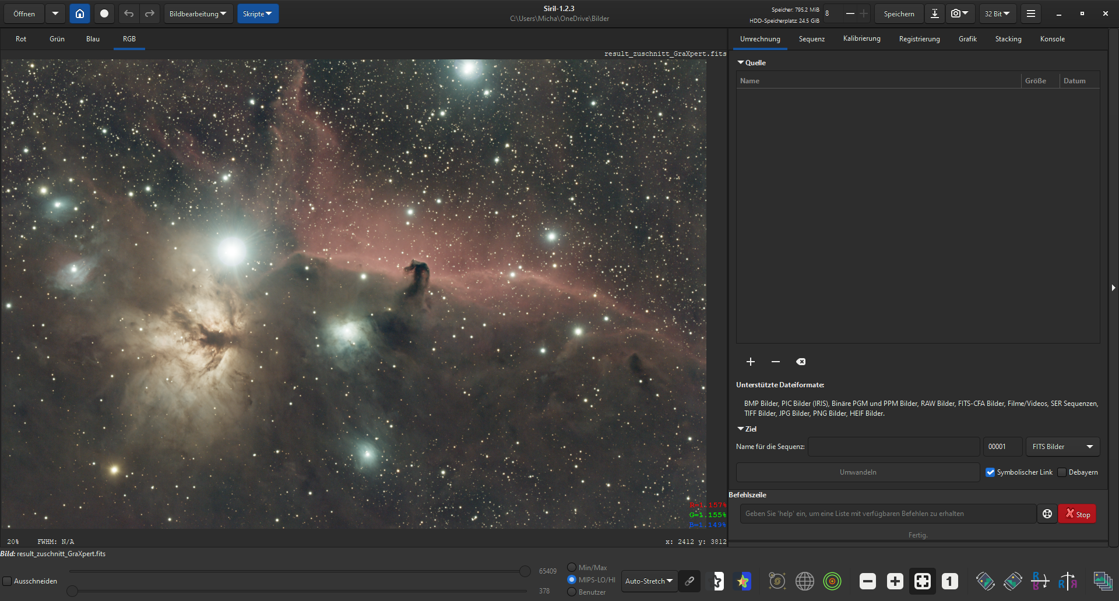Click the upper histogram cutoff slider handle
1119x601 pixels.
coord(525,571)
